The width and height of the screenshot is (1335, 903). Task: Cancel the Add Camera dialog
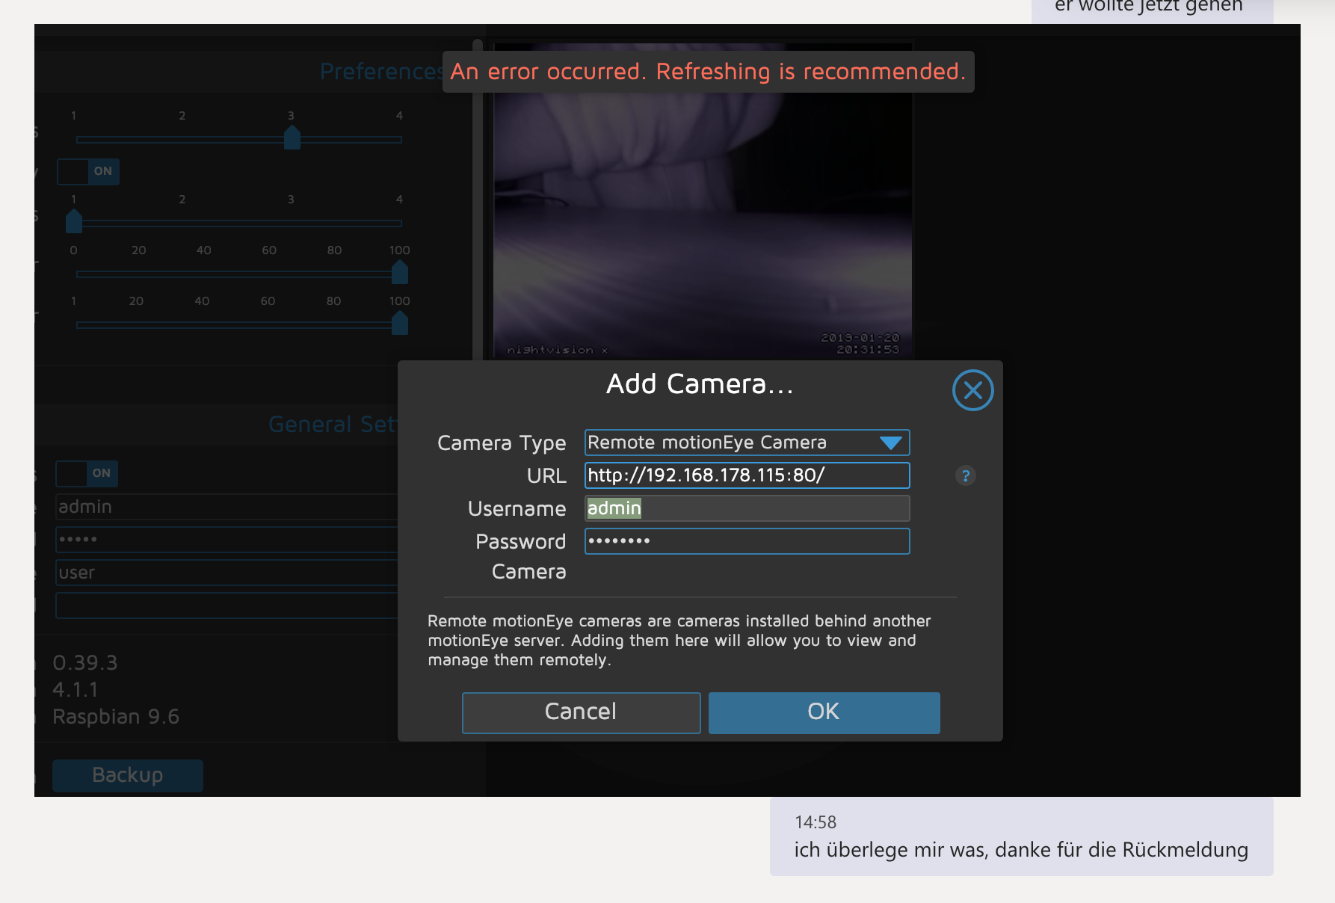pyautogui.click(x=581, y=712)
